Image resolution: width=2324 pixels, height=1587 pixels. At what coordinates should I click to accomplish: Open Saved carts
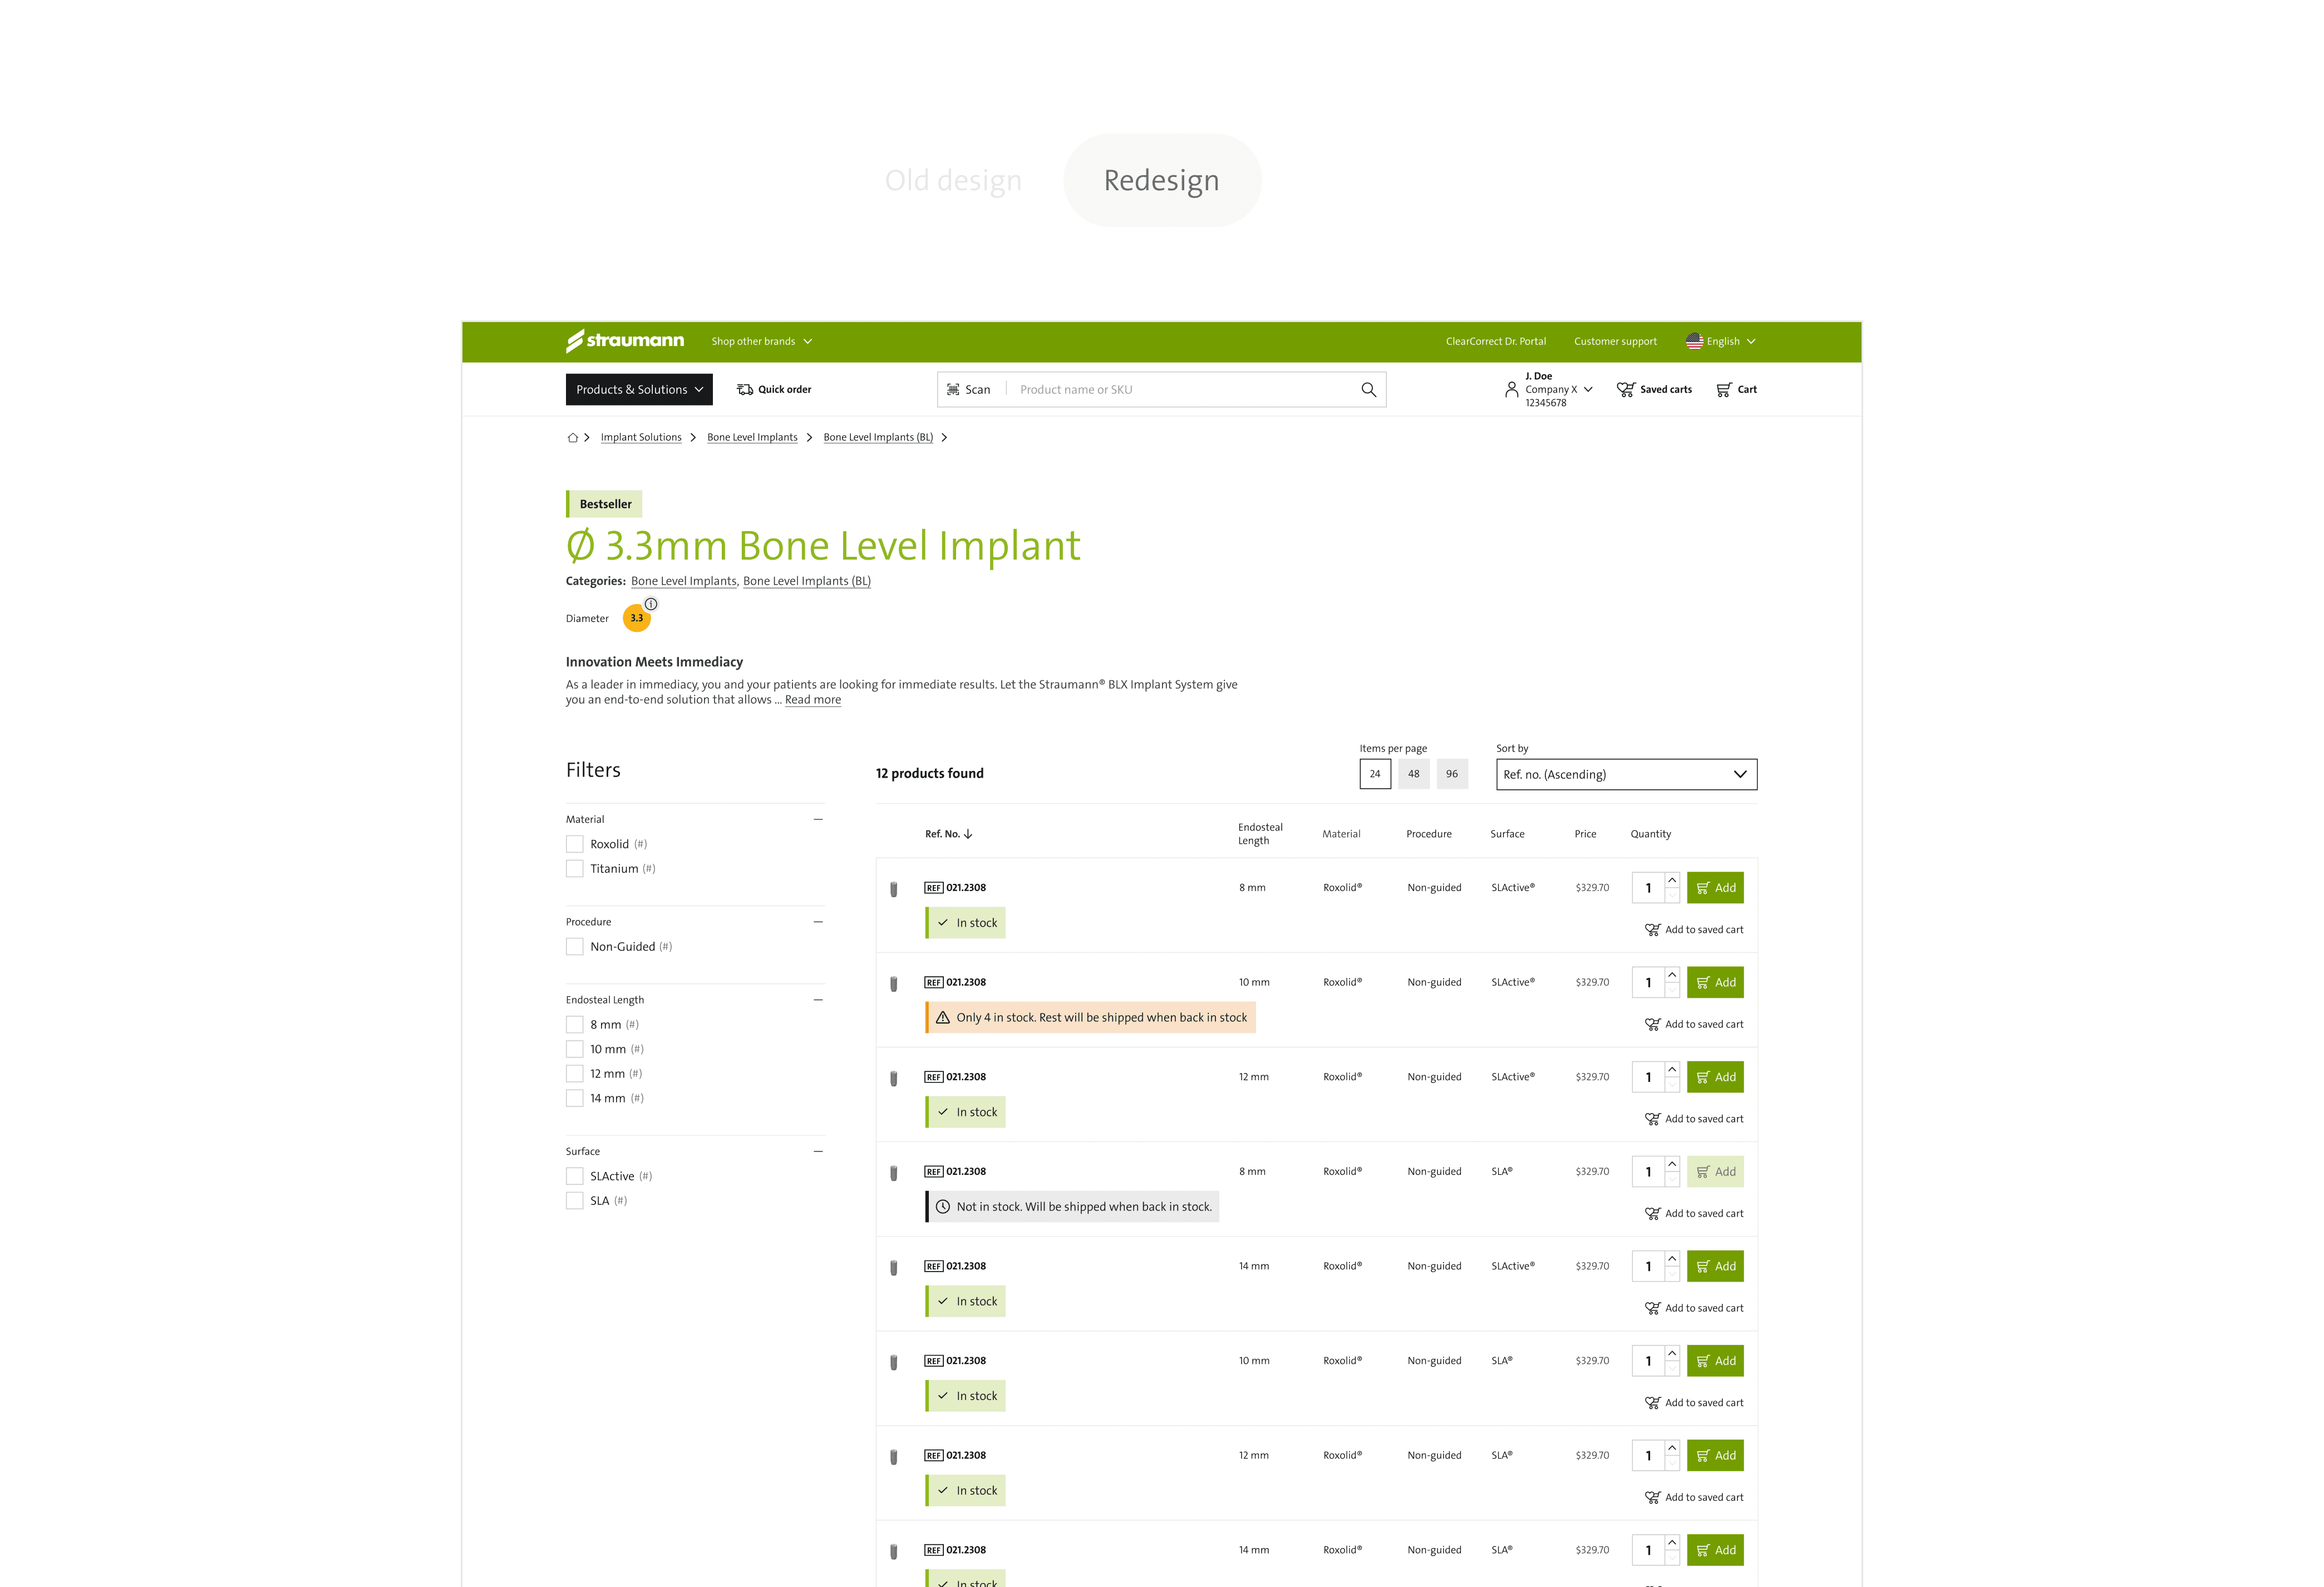[1654, 390]
